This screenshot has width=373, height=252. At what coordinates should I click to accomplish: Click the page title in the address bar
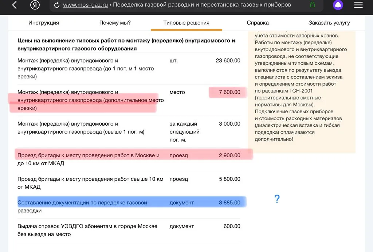(x=202, y=5)
